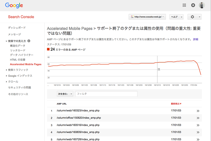Expand the Google インデックス section

pos(6,76)
